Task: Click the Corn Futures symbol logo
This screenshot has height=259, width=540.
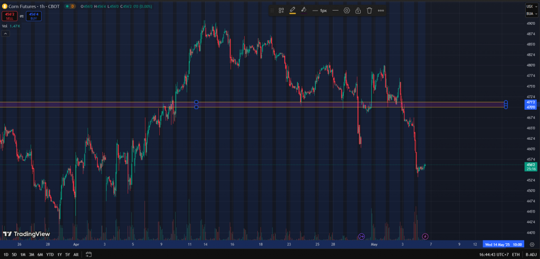Action: [4, 6]
